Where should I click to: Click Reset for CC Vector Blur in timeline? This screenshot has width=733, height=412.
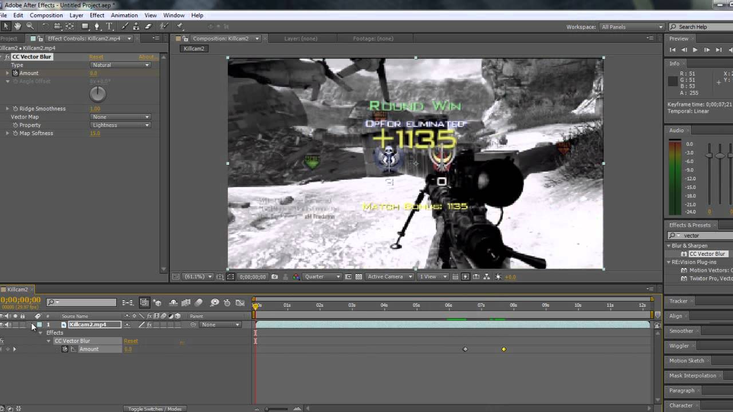point(131,341)
